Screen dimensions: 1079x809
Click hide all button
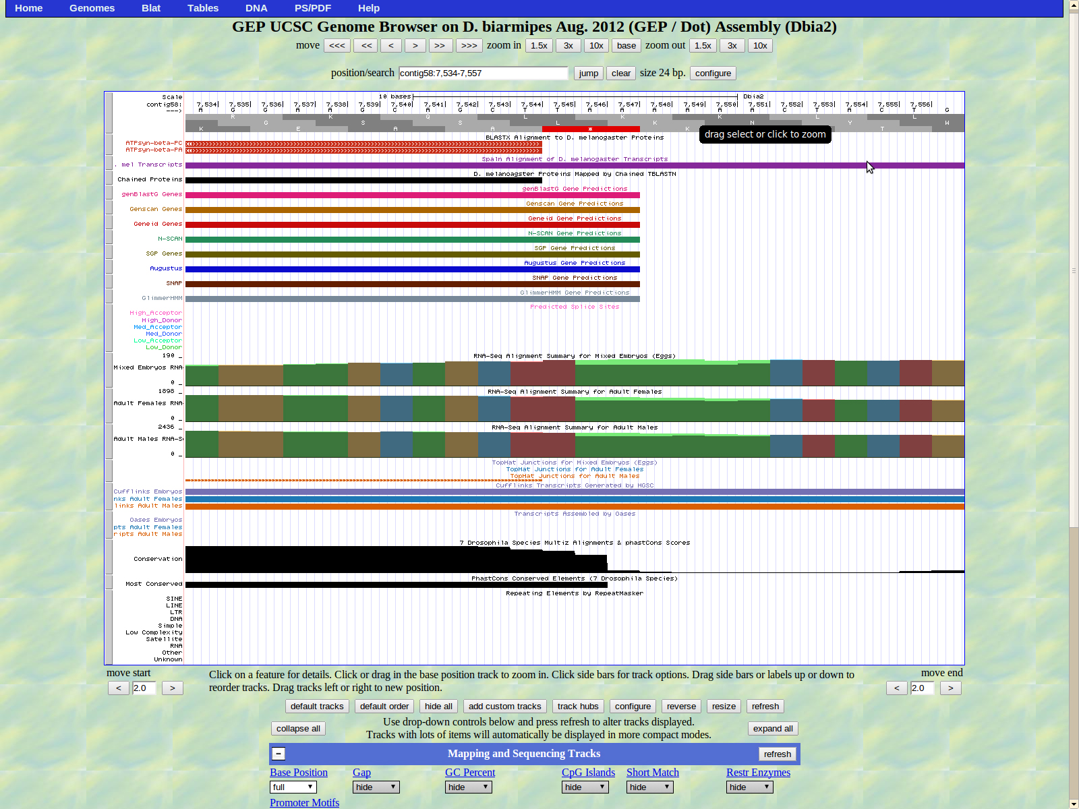tap(439, 707)
